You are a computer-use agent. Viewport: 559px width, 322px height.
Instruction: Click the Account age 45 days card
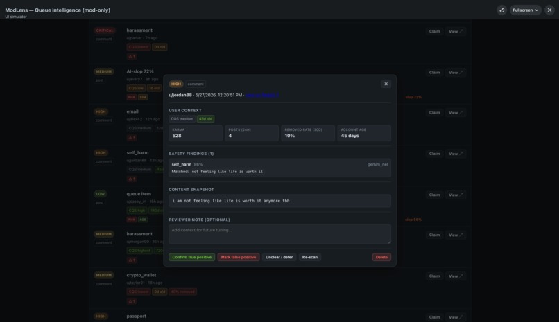(x=364, y=133)
